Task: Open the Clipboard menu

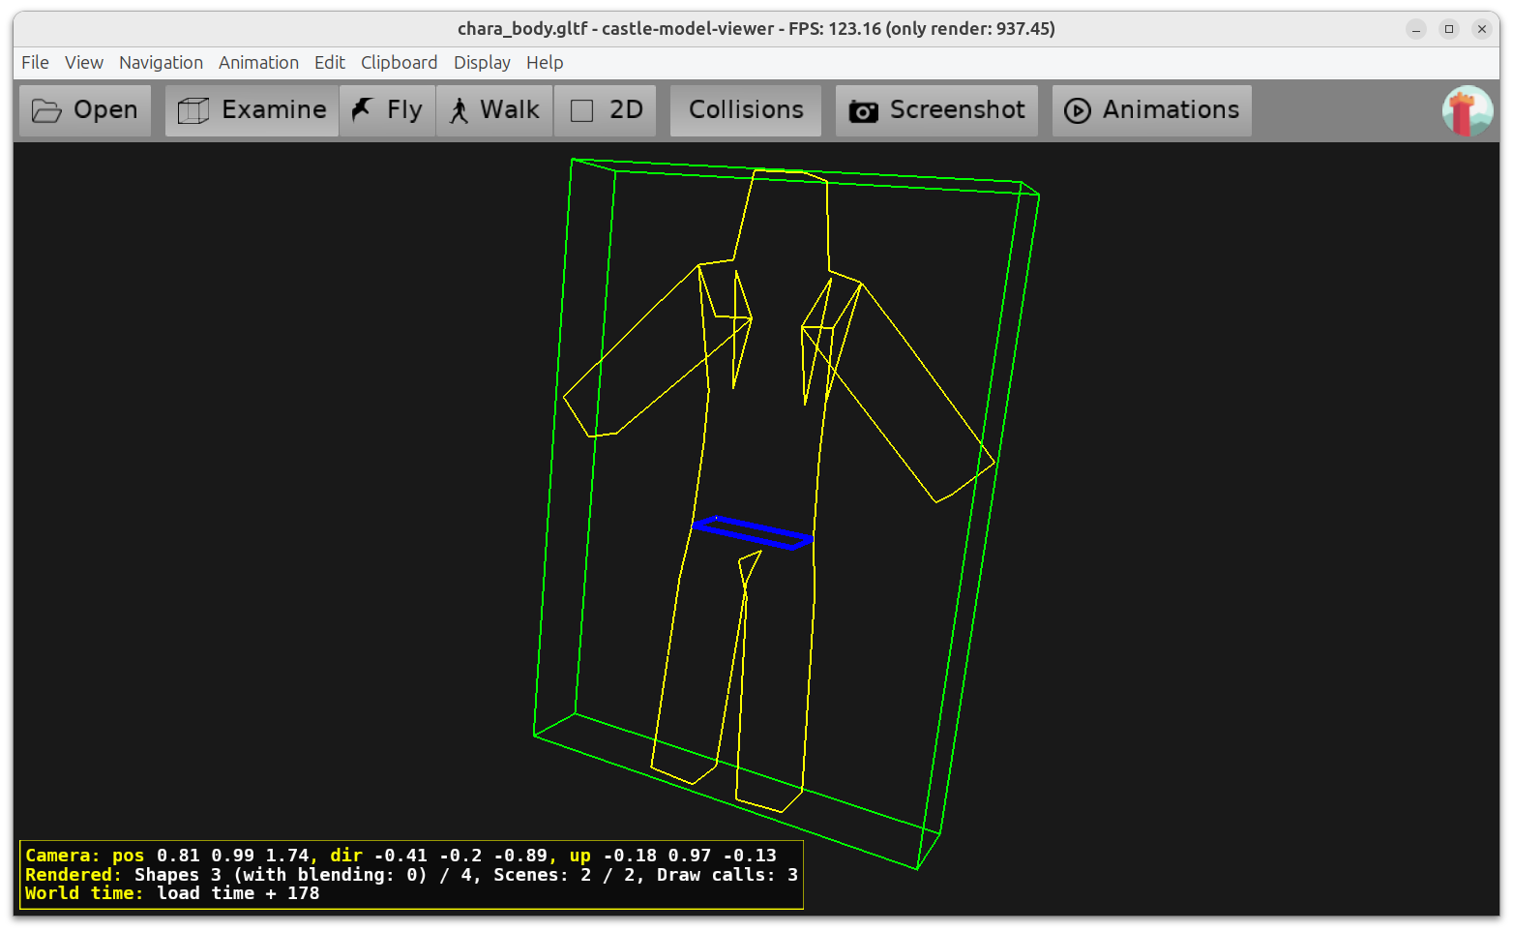Action: click(399, 62)
